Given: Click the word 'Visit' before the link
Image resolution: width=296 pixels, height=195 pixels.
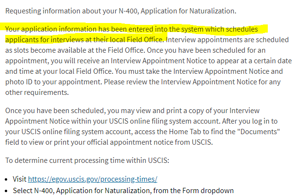Looking at the screenshot, I should (20, 179).
